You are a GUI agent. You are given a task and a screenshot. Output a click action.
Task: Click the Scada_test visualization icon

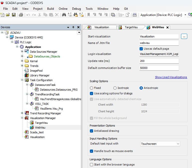click(27, 132)
